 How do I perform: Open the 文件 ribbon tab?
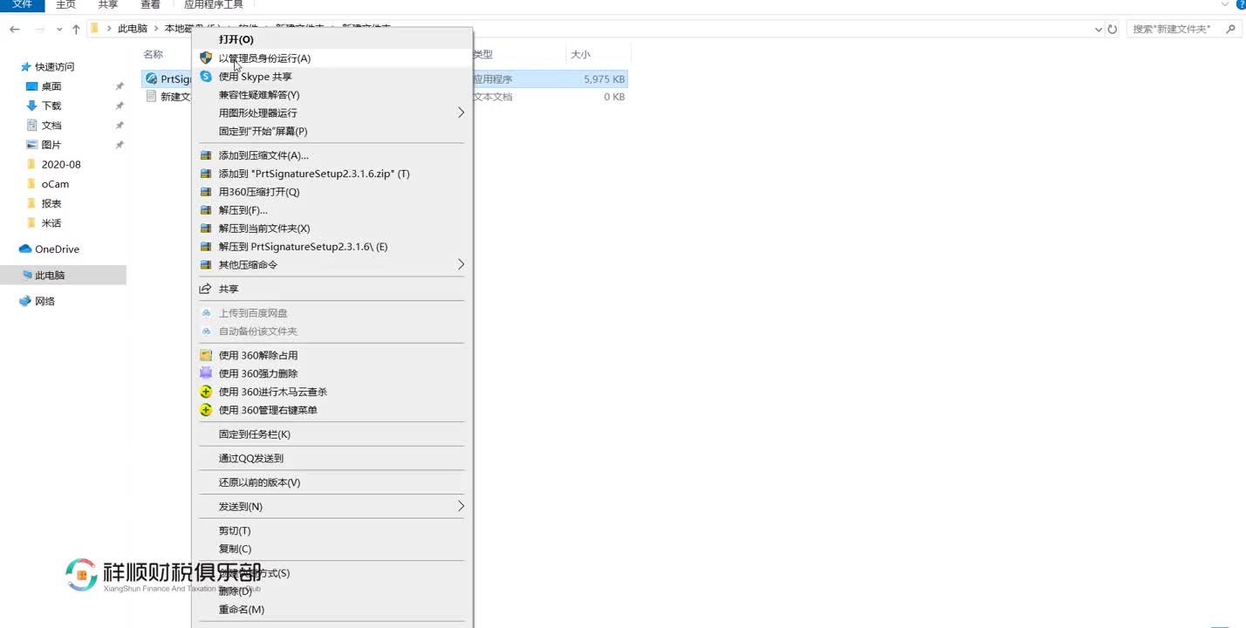pyautogui.click(x=22, y=5)
